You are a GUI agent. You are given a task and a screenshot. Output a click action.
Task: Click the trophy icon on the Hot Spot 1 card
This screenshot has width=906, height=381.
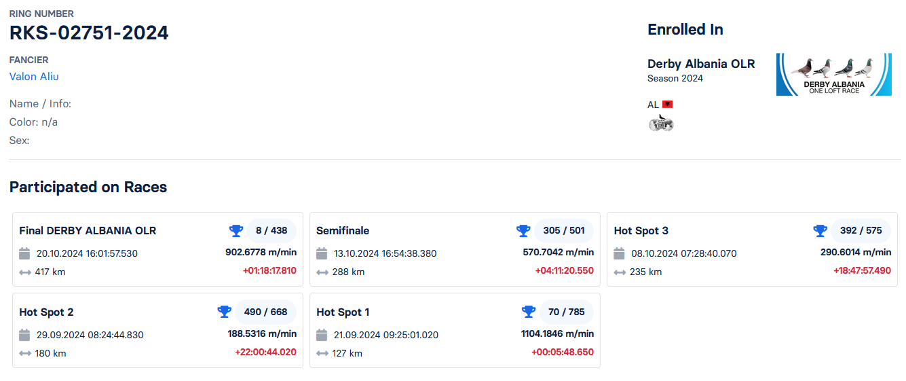point(529,312)
